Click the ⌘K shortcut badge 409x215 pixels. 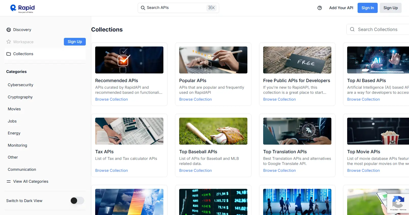(x=211, y=8)
